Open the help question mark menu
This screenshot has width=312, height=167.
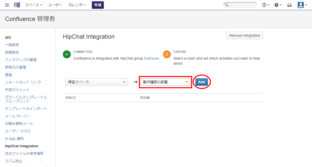pyautogui.click(x=265, y=5)
